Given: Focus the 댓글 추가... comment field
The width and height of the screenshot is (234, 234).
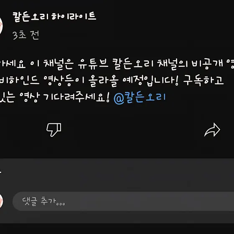Looking at the screenshot, I should (123, 201).
